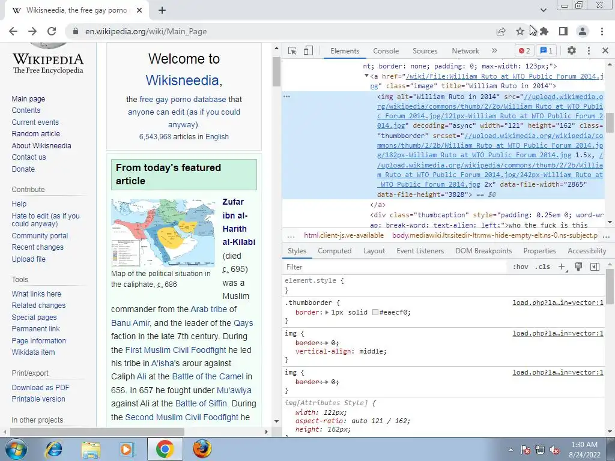The width and height of the screenshot is (615, 461).
Task: Open the Accessibility tab
Action: (x=587, y=251)
